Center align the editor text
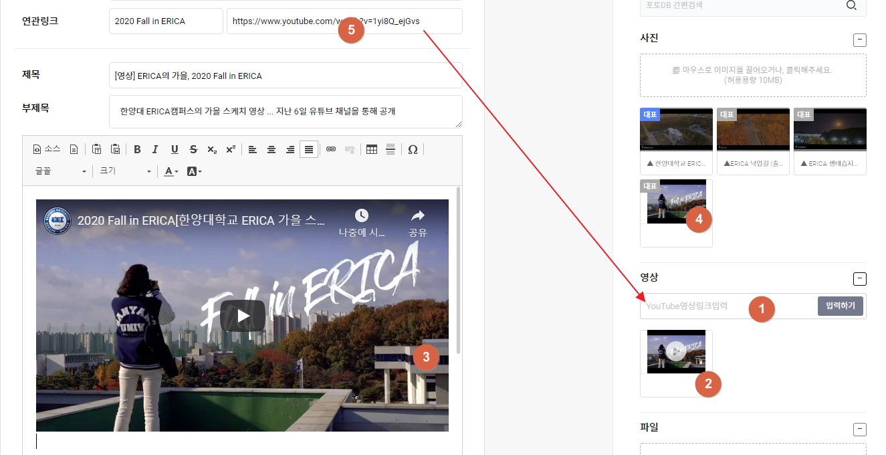This screenshot has height=455, width=886. [x=271, y=149]
